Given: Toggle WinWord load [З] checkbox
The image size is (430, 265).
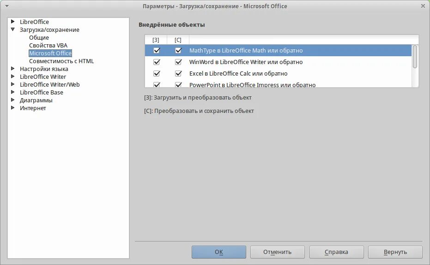Looking at the screenshot, I should coord(157,62).
